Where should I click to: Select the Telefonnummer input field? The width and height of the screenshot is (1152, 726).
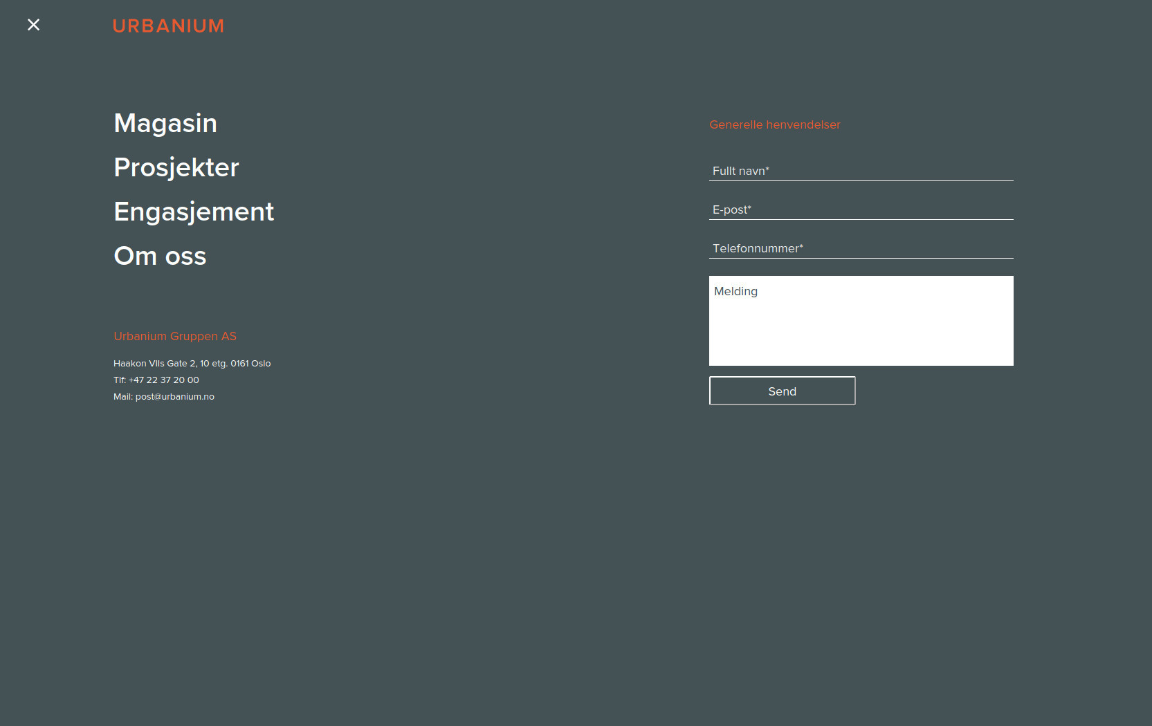[x=861, y=248]
